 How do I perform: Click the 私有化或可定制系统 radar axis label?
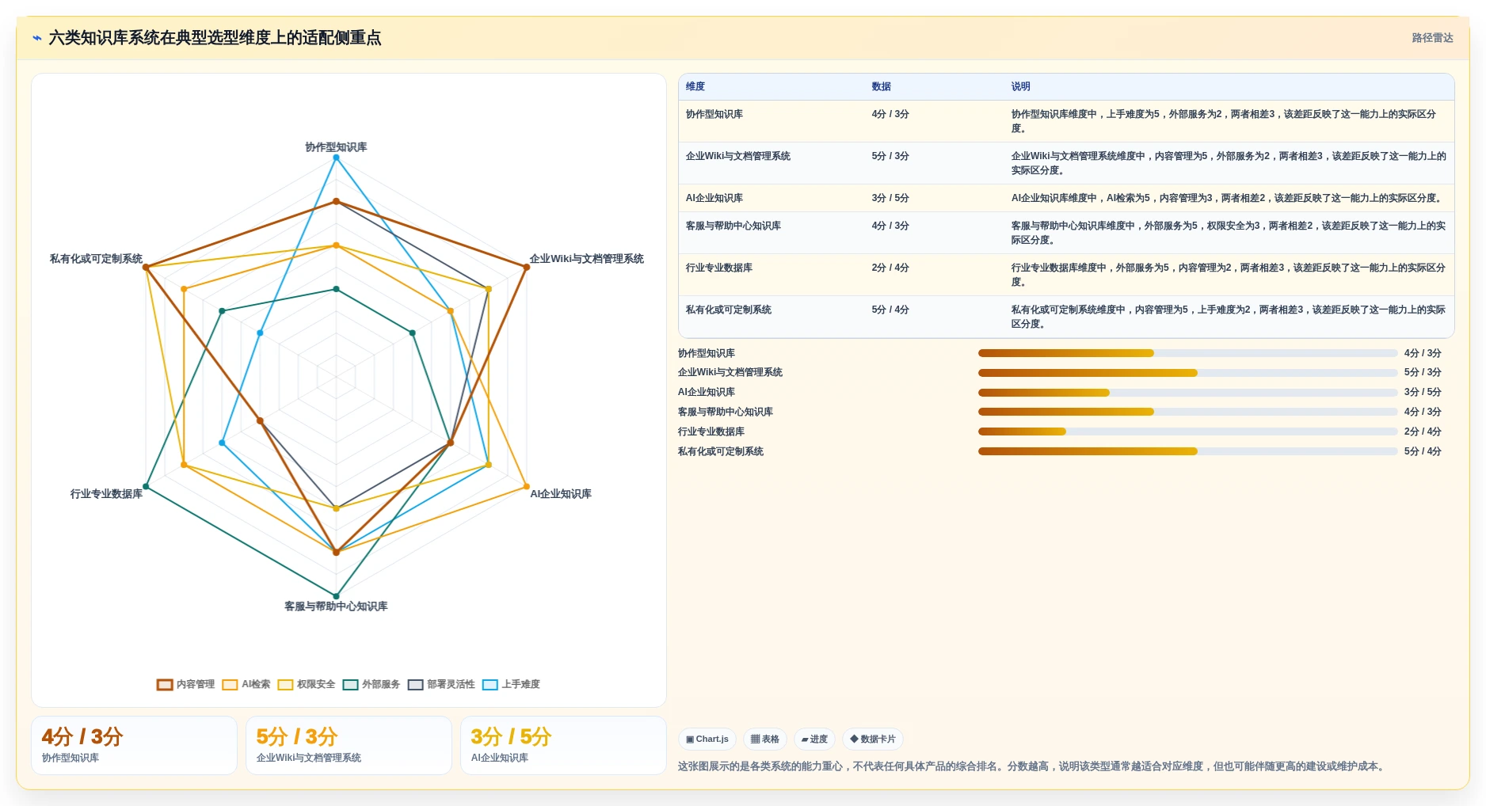[x=96, y=259]
